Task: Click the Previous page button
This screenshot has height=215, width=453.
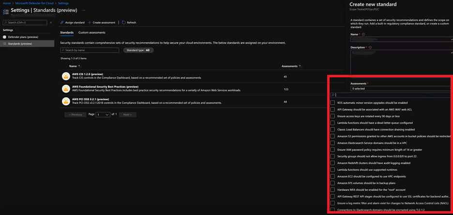Action: (75, 115)
